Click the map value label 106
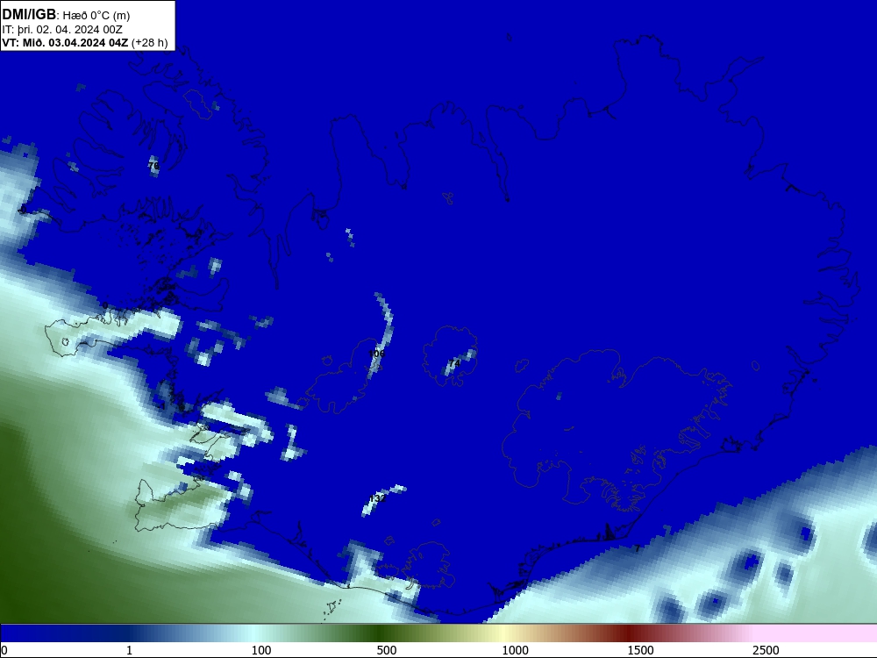 pyautogui.click(x=377, y=354)
